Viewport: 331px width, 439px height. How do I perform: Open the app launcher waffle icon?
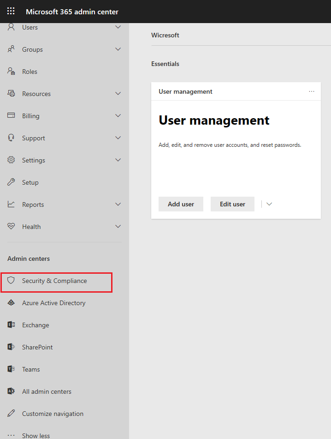pyautogui.click(x=11, y=11)
